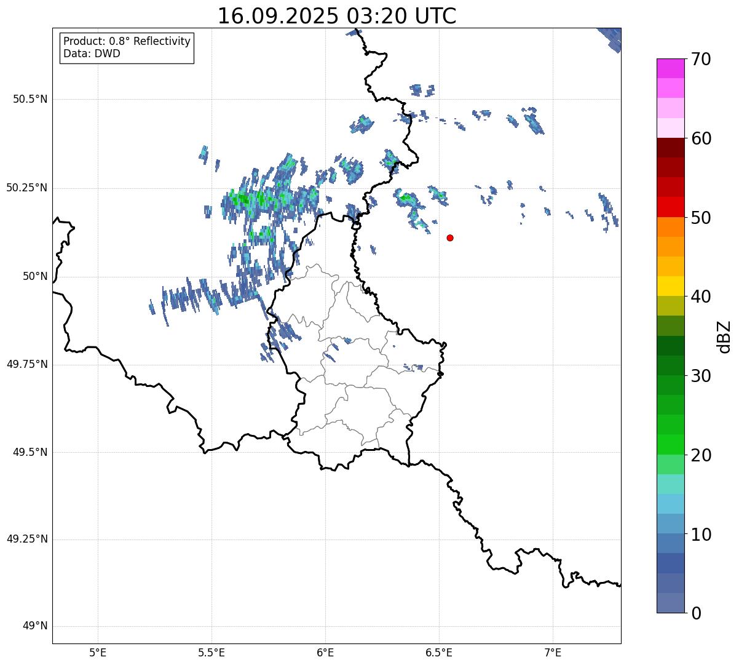
Task: Click the colorbar tick label '0'
Action: [696, 613]
